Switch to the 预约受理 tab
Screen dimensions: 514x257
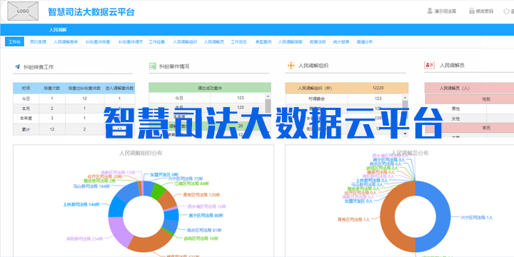(x=38, y=42)
